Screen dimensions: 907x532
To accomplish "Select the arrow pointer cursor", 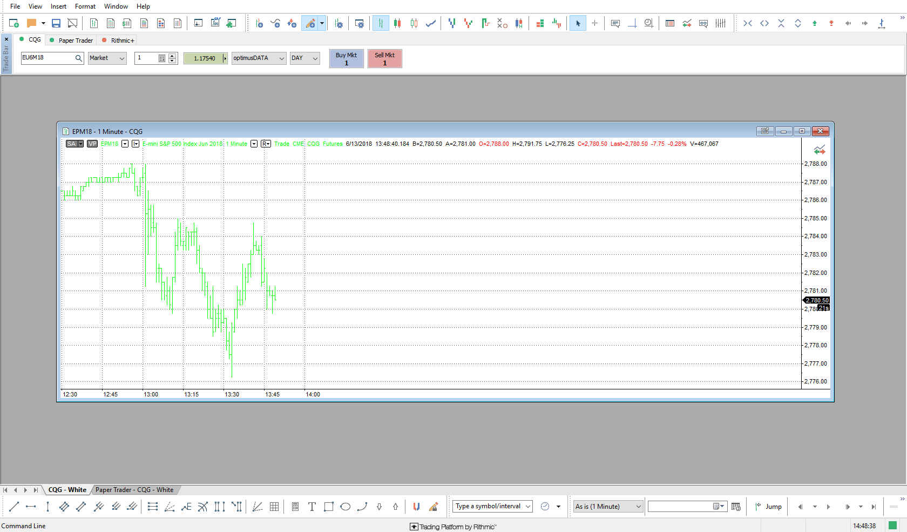I will [578, 23].
